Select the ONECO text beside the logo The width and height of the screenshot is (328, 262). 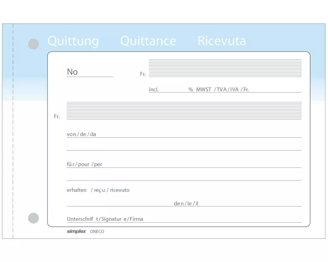coord(97,232)
